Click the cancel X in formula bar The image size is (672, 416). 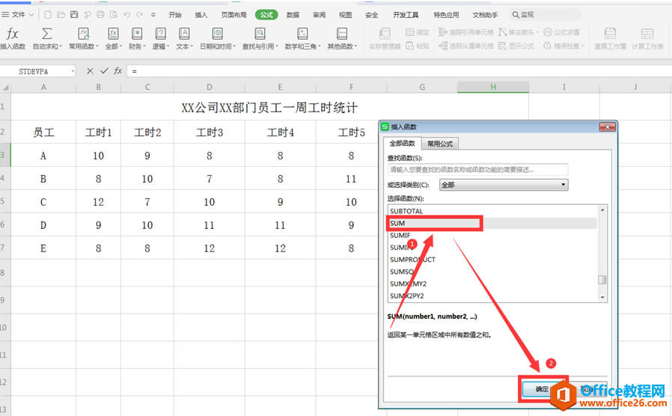[90, 70]
